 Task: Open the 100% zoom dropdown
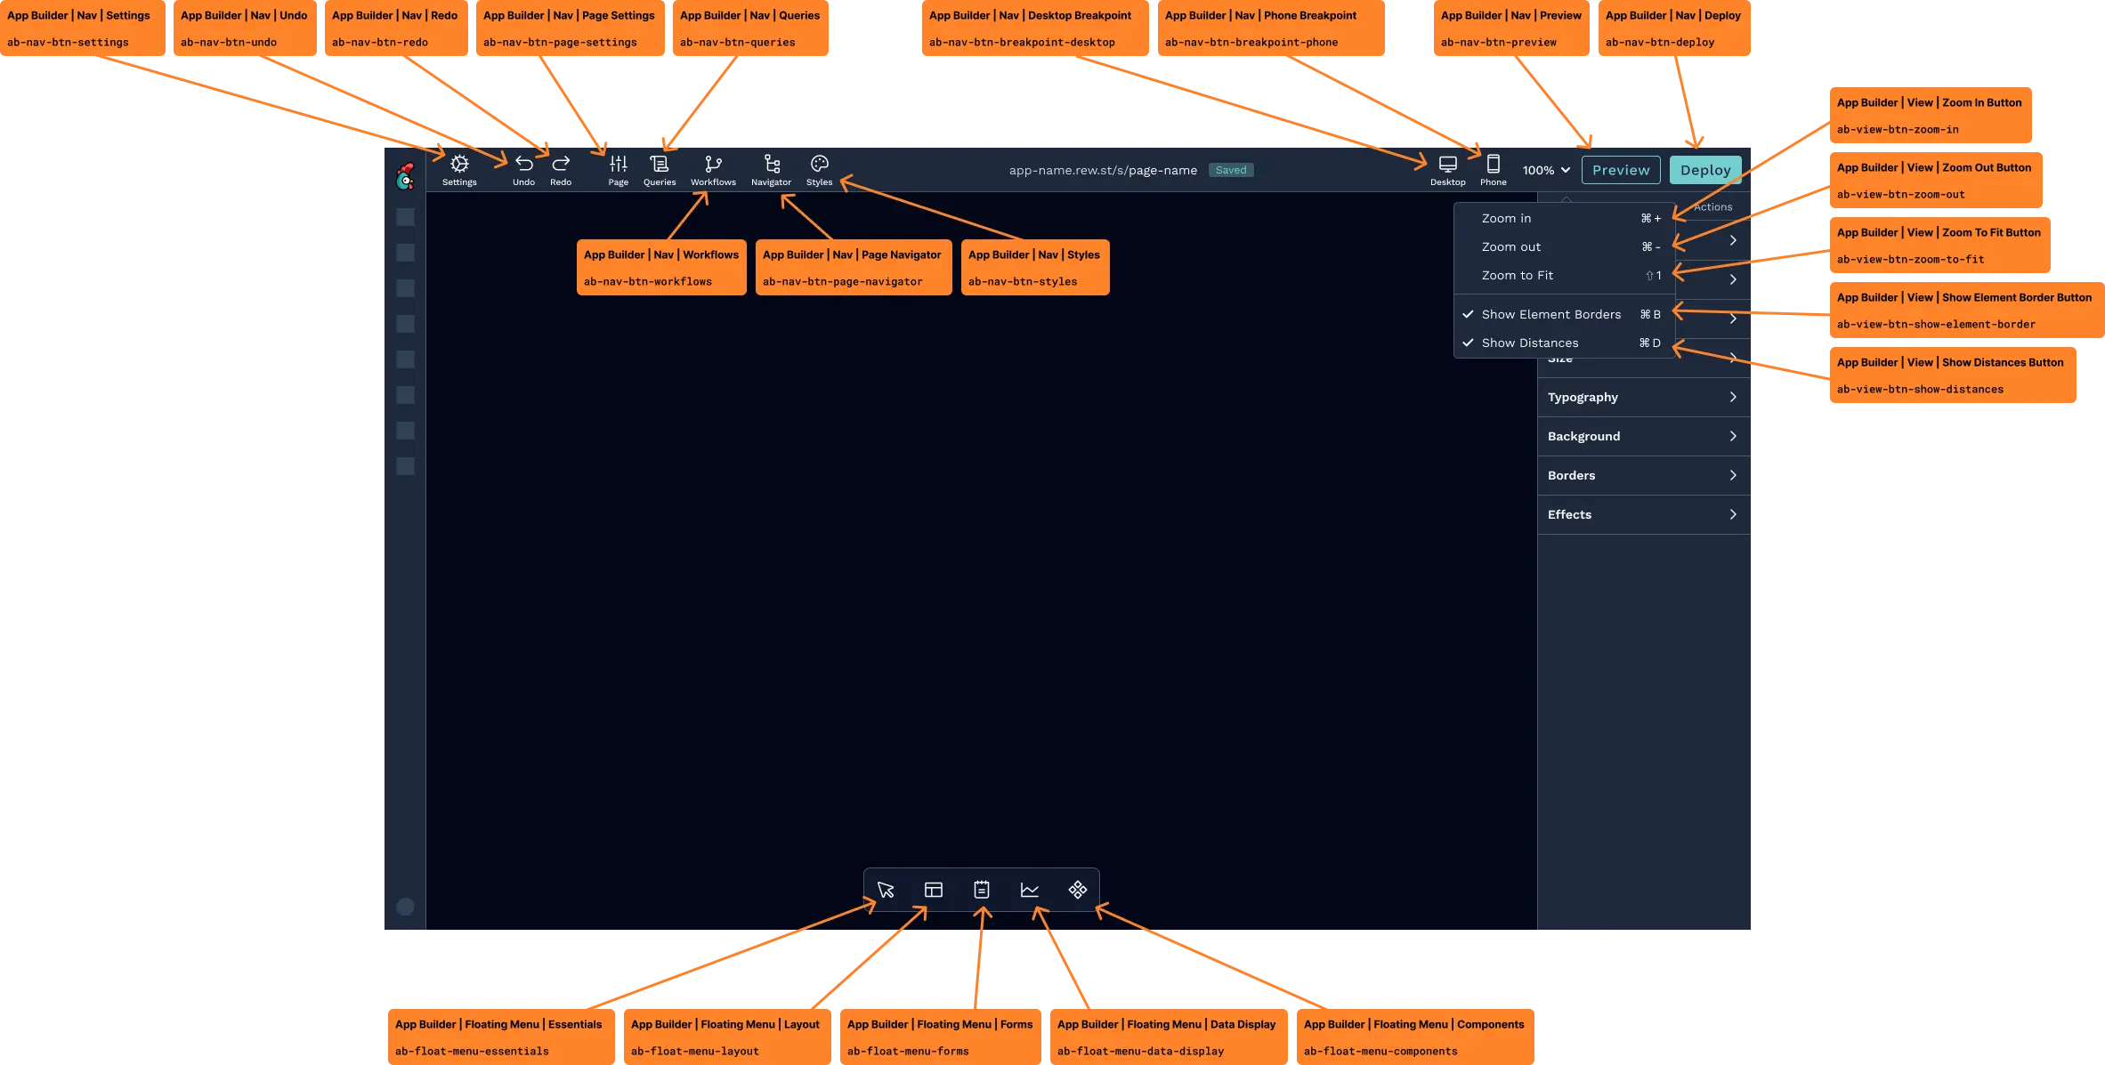click(1545, 170)
